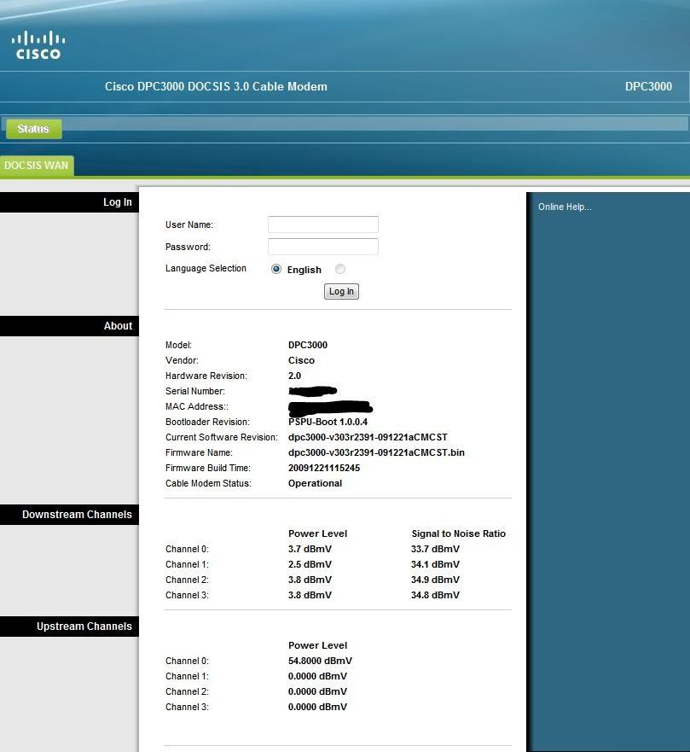The width and height of the screenshot is (690, 752).
Task: Click the page title Cisco DPC3000 DOCSIS 3.0 Cable Modem
Action: tap(216, 86)
